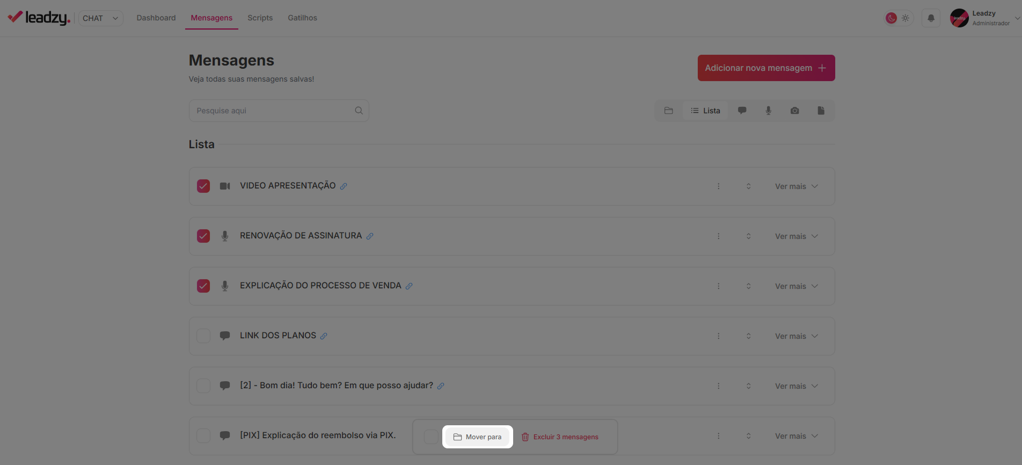
Task: Filter by image camera icon
Action: click(x=795, y=111)
